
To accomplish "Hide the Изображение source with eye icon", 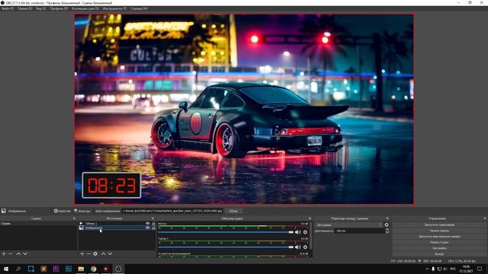I will pos(147,228).
